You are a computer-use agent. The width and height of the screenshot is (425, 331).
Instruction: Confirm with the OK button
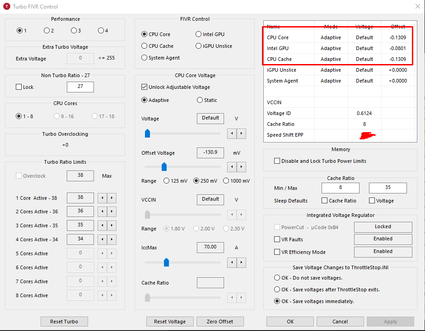pyautogui.click(x=290, y=322)
